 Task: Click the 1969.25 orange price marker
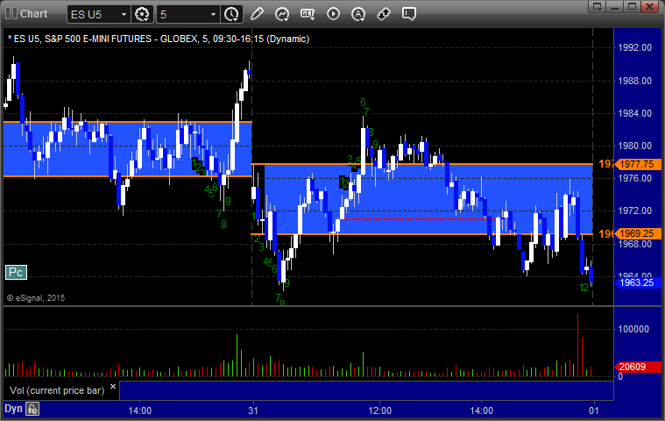click(637, 233)
